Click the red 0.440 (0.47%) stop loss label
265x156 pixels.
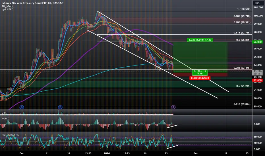point(200,78)
